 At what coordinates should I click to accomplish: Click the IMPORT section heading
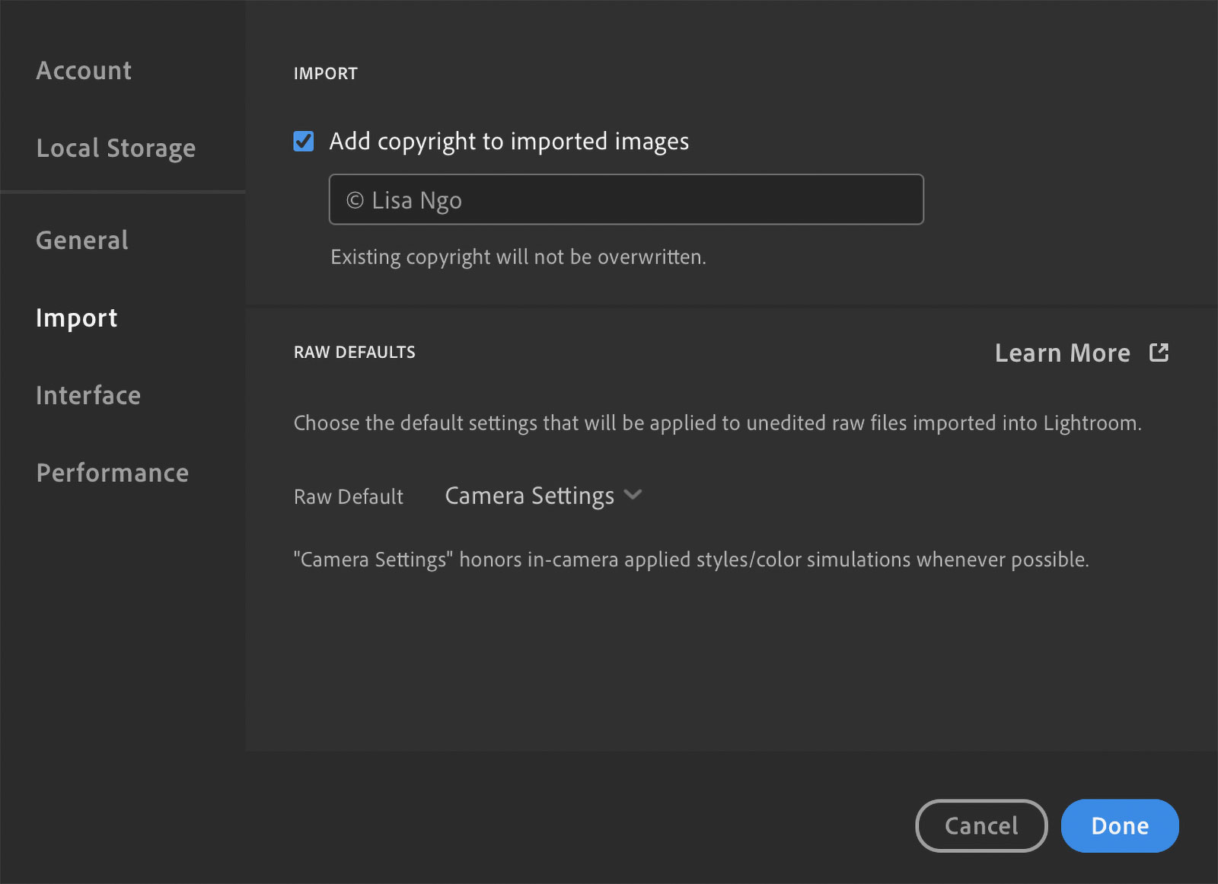325,74
